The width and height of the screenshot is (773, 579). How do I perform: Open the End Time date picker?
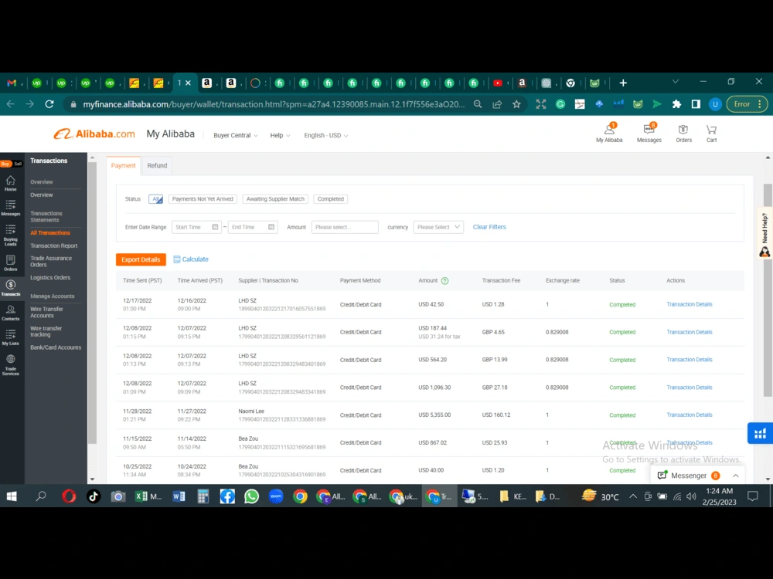[x=253, y=227]
